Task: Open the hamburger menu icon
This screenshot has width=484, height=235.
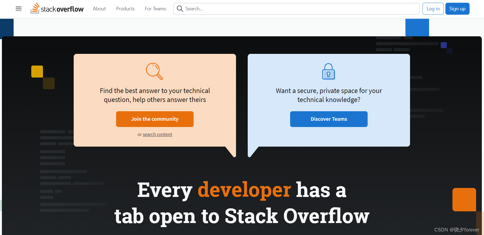Action: click(x=18, y=9)
